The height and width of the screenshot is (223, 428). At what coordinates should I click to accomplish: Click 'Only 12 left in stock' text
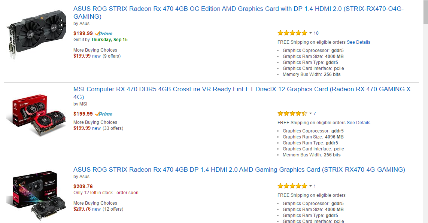(106, 192)
